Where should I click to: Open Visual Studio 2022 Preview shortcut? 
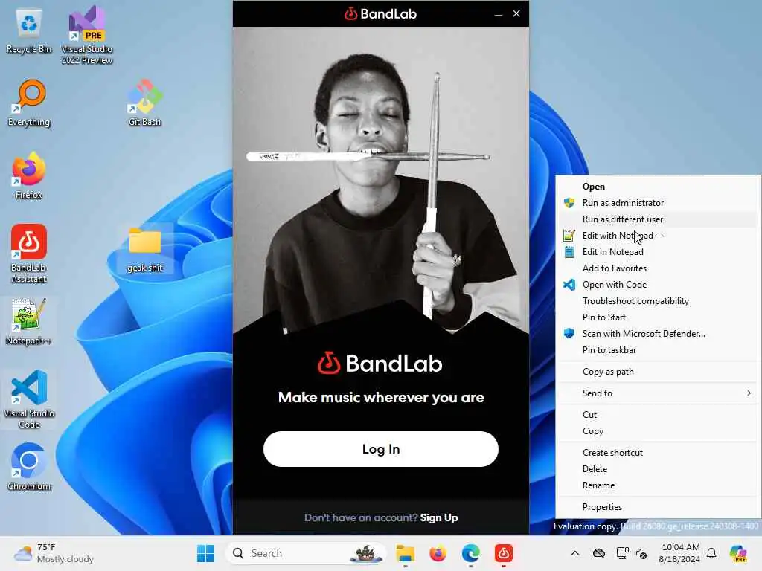click(87, 35)
